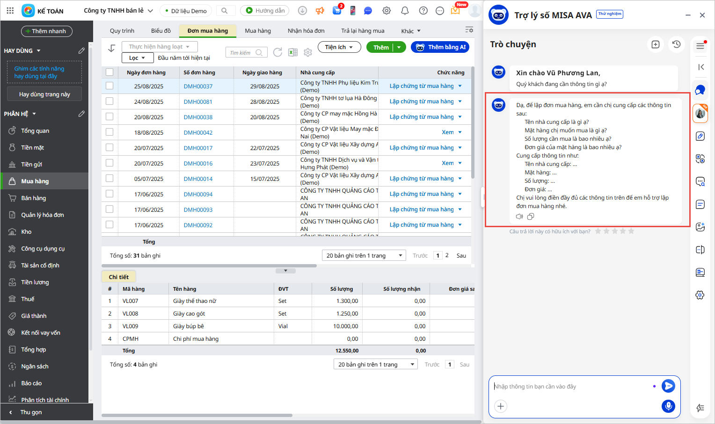Open the notification bell icon
This screenshot has width=715, height=424.
point(405,11)
